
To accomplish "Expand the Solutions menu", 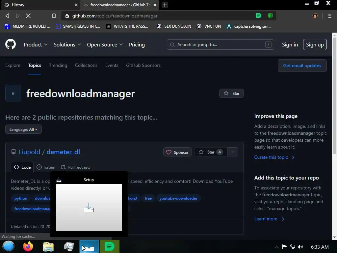I will point(67,44).
